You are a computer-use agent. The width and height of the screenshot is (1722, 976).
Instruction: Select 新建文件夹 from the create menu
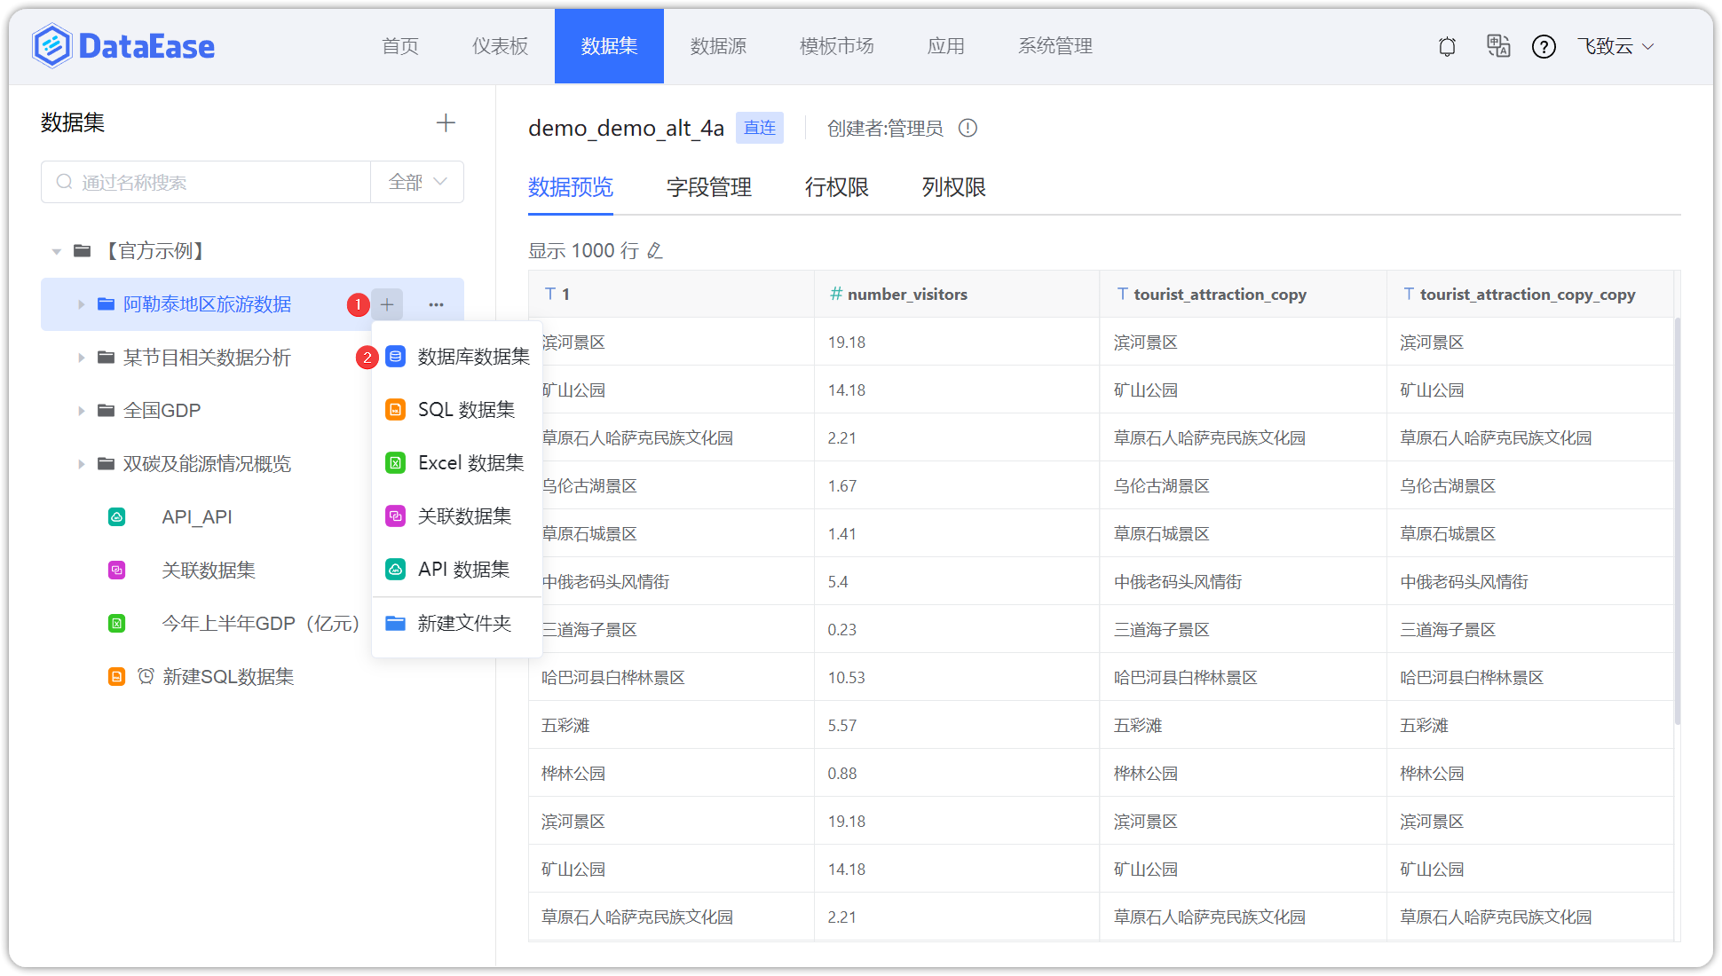pos(463,623)
